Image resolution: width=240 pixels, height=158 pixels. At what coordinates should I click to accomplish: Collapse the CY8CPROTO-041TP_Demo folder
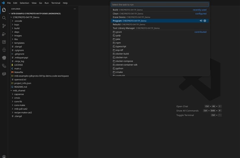(11, 17)
